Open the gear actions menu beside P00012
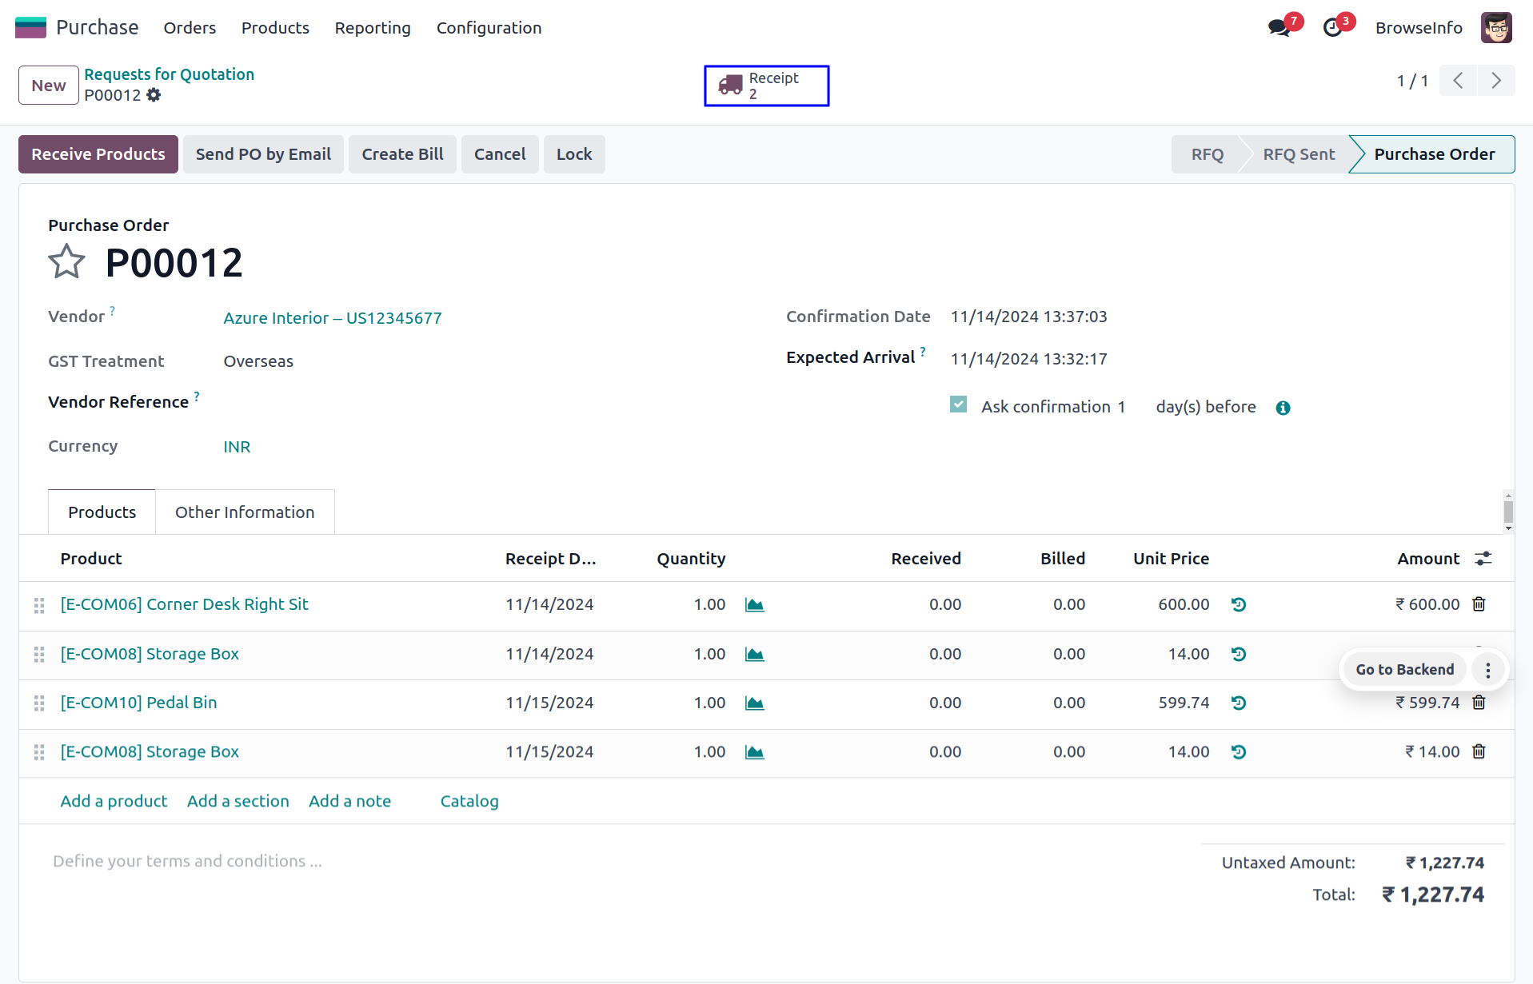The image size is (1533, 984). [154, 95]
